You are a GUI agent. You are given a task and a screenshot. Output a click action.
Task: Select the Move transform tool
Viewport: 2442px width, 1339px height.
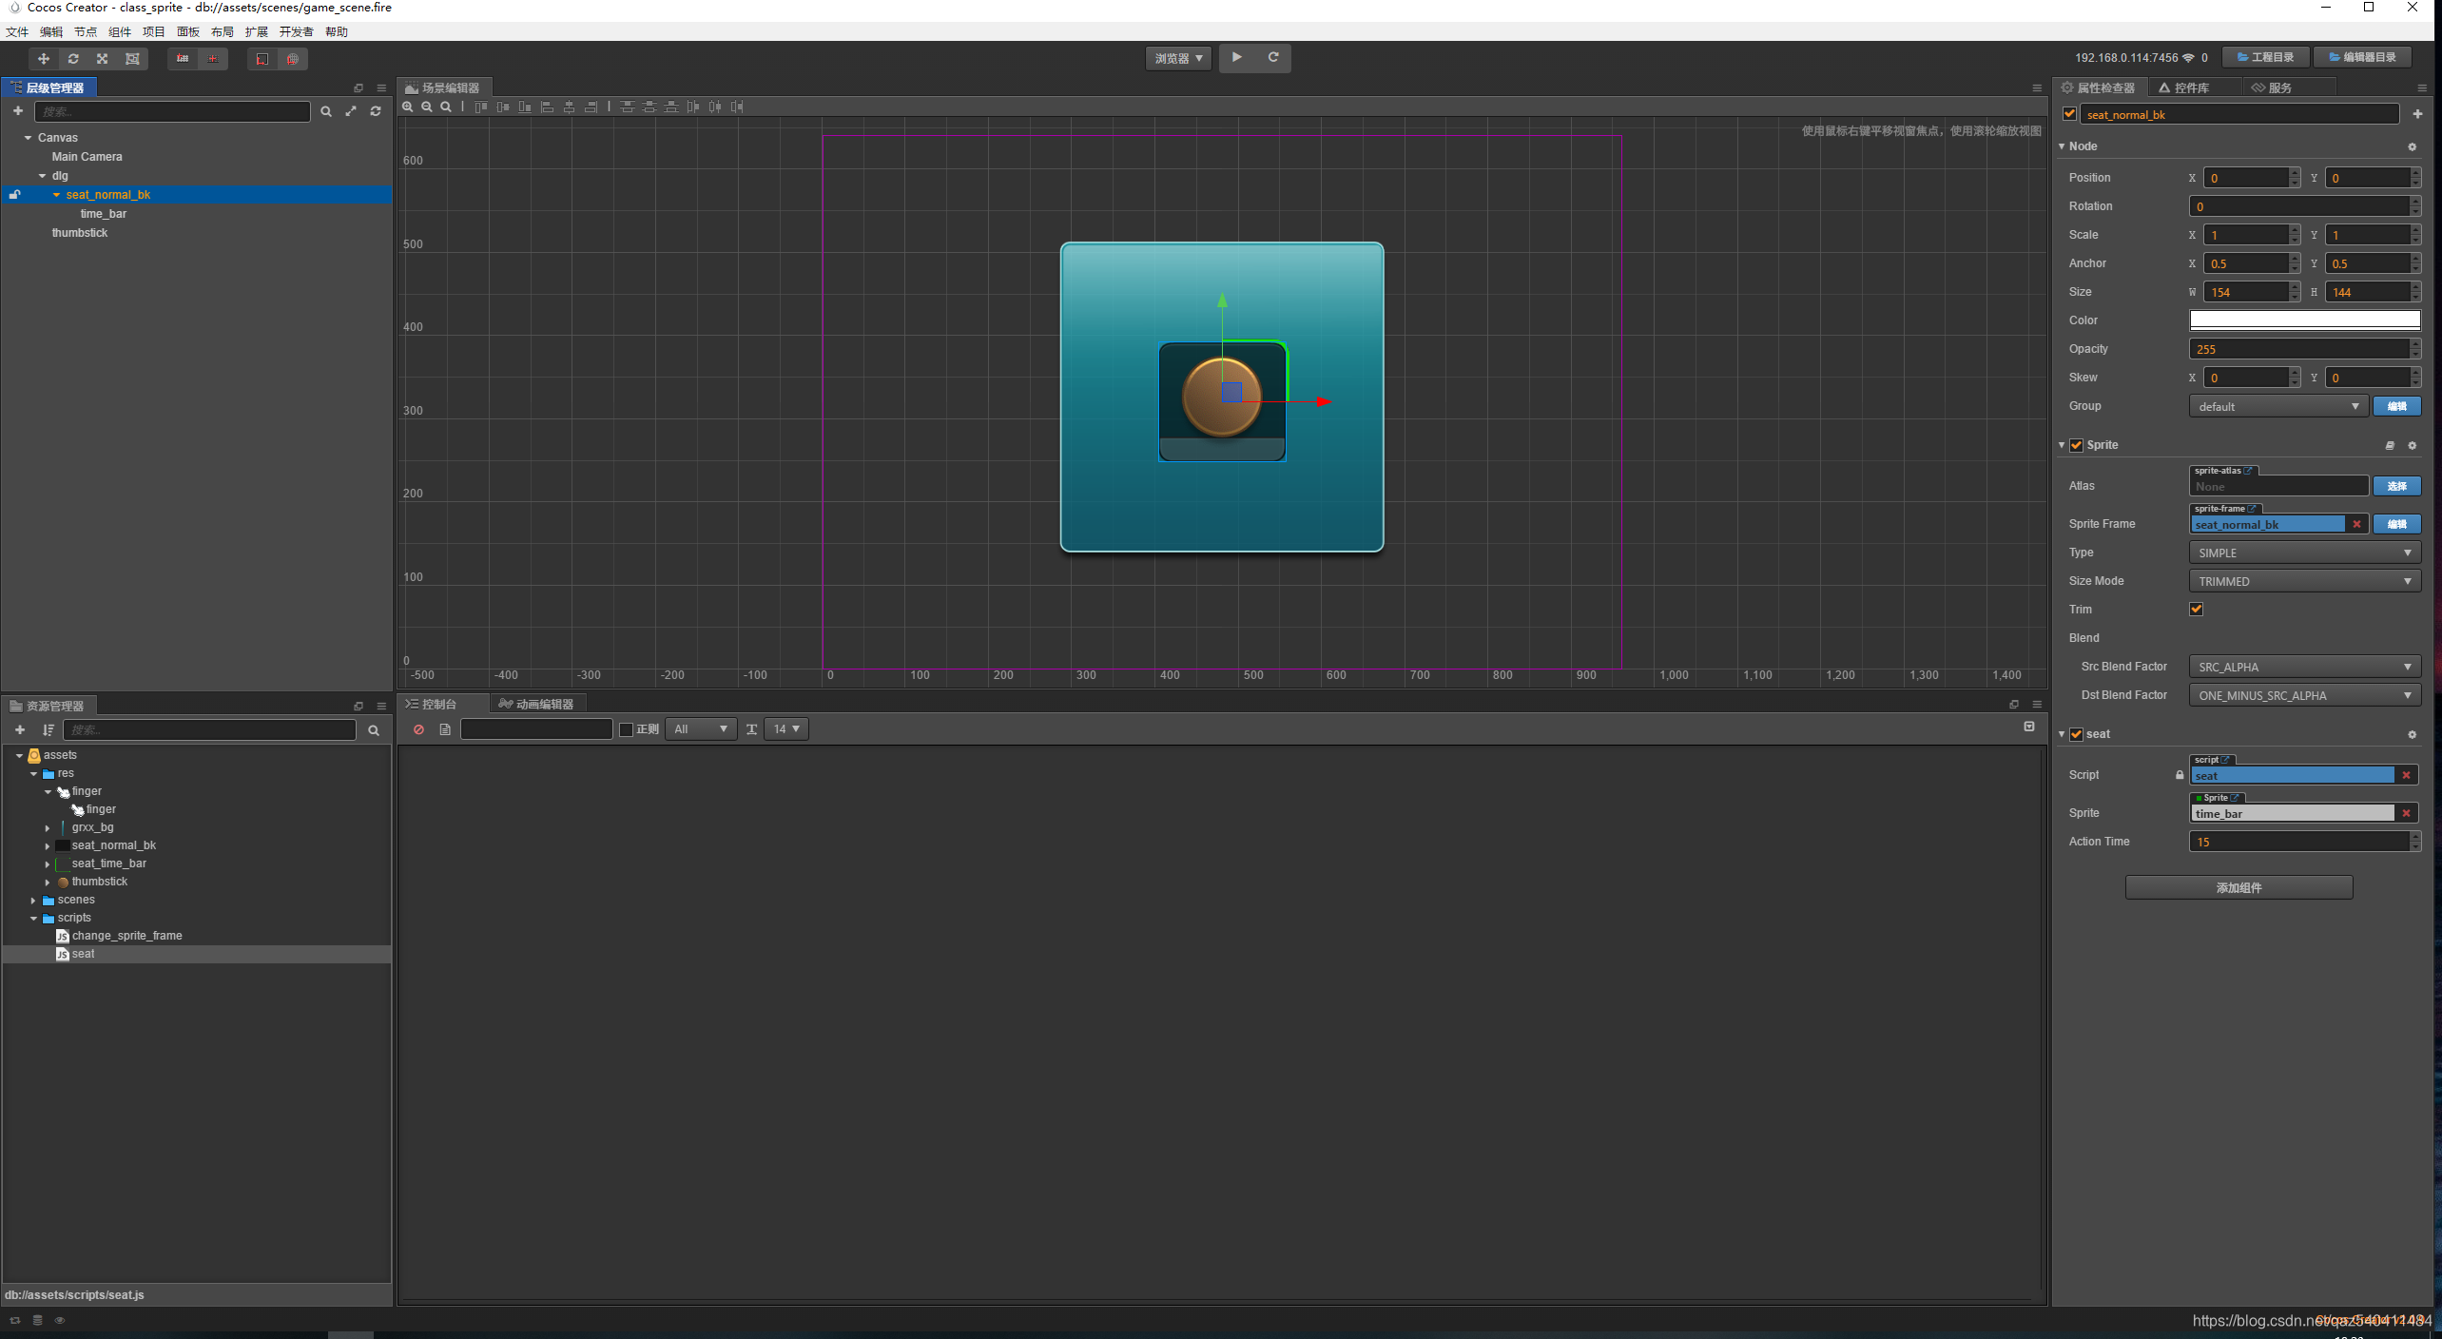coord(43,59)
